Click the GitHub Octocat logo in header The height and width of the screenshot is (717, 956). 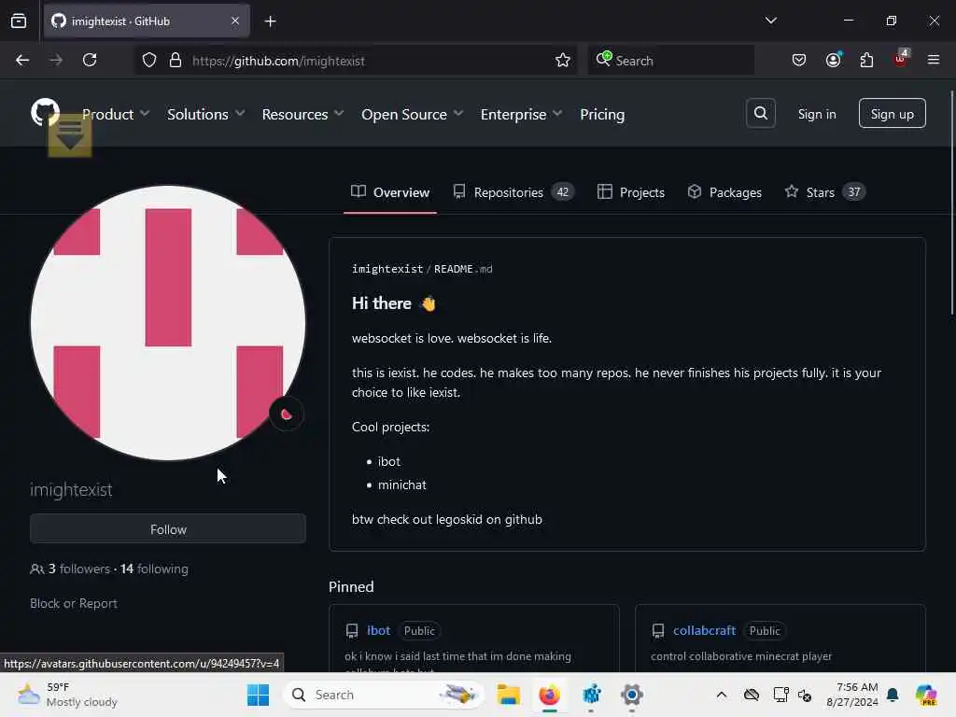tap(45, 112)
